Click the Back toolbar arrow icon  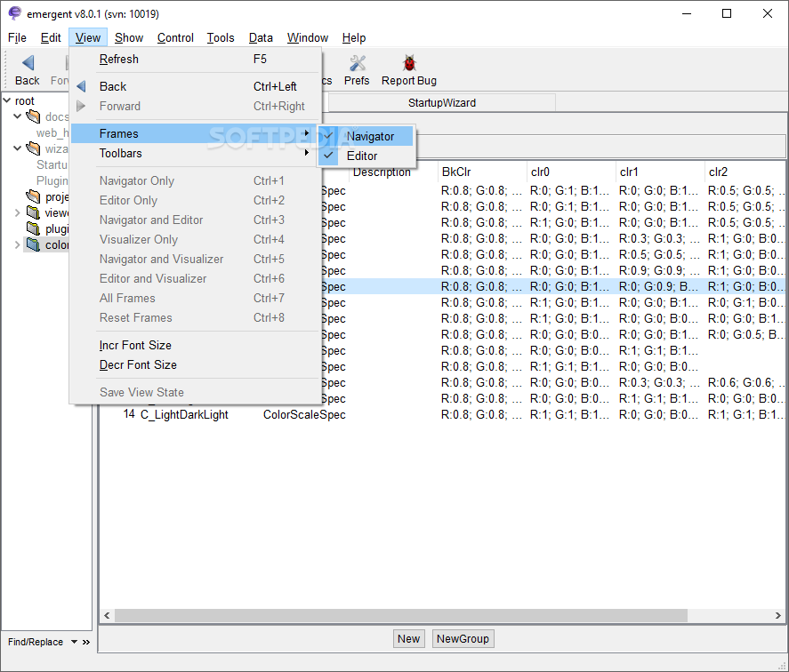coord(28,63)
